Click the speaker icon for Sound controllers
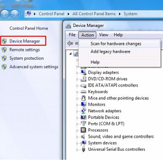 tap(83, 136)
